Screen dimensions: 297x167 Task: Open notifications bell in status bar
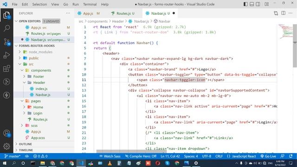(x=291, y=156)
